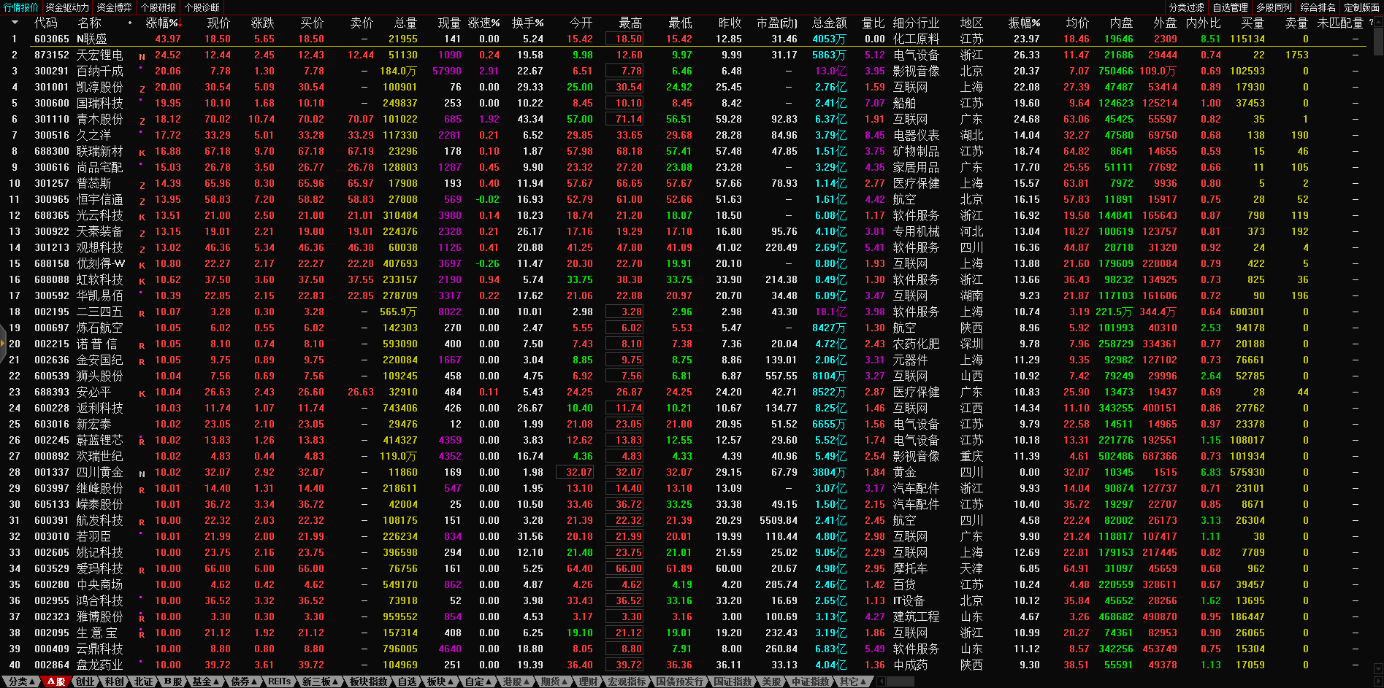
Task: Select the 科创 market tab
Action: (x=114, y=681)
